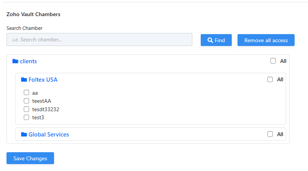Click the clients folder icon
This screenshot has width=308, height=171.
tap(15, 61)
